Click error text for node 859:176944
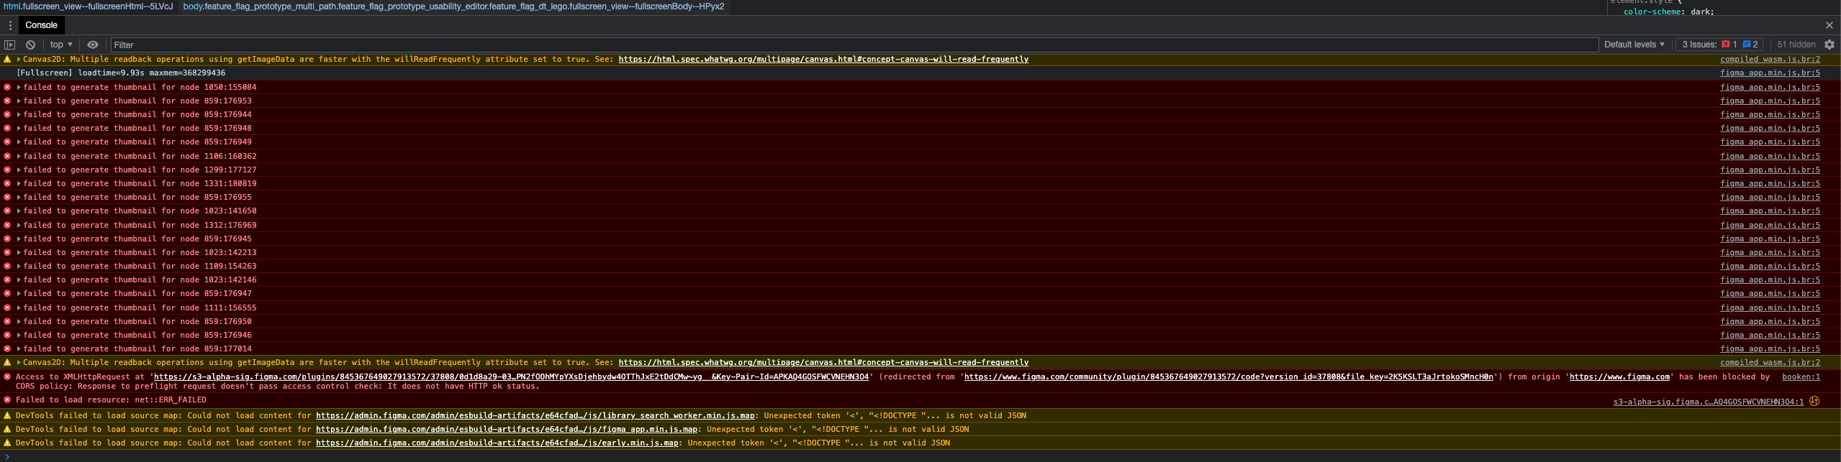 pos(137,115)
